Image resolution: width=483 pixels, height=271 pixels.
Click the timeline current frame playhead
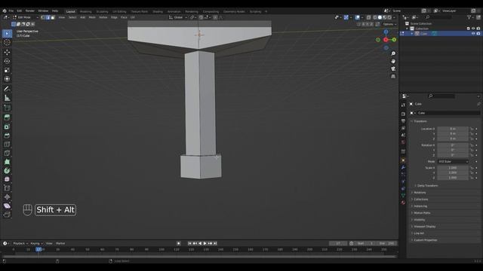(38, 249)
